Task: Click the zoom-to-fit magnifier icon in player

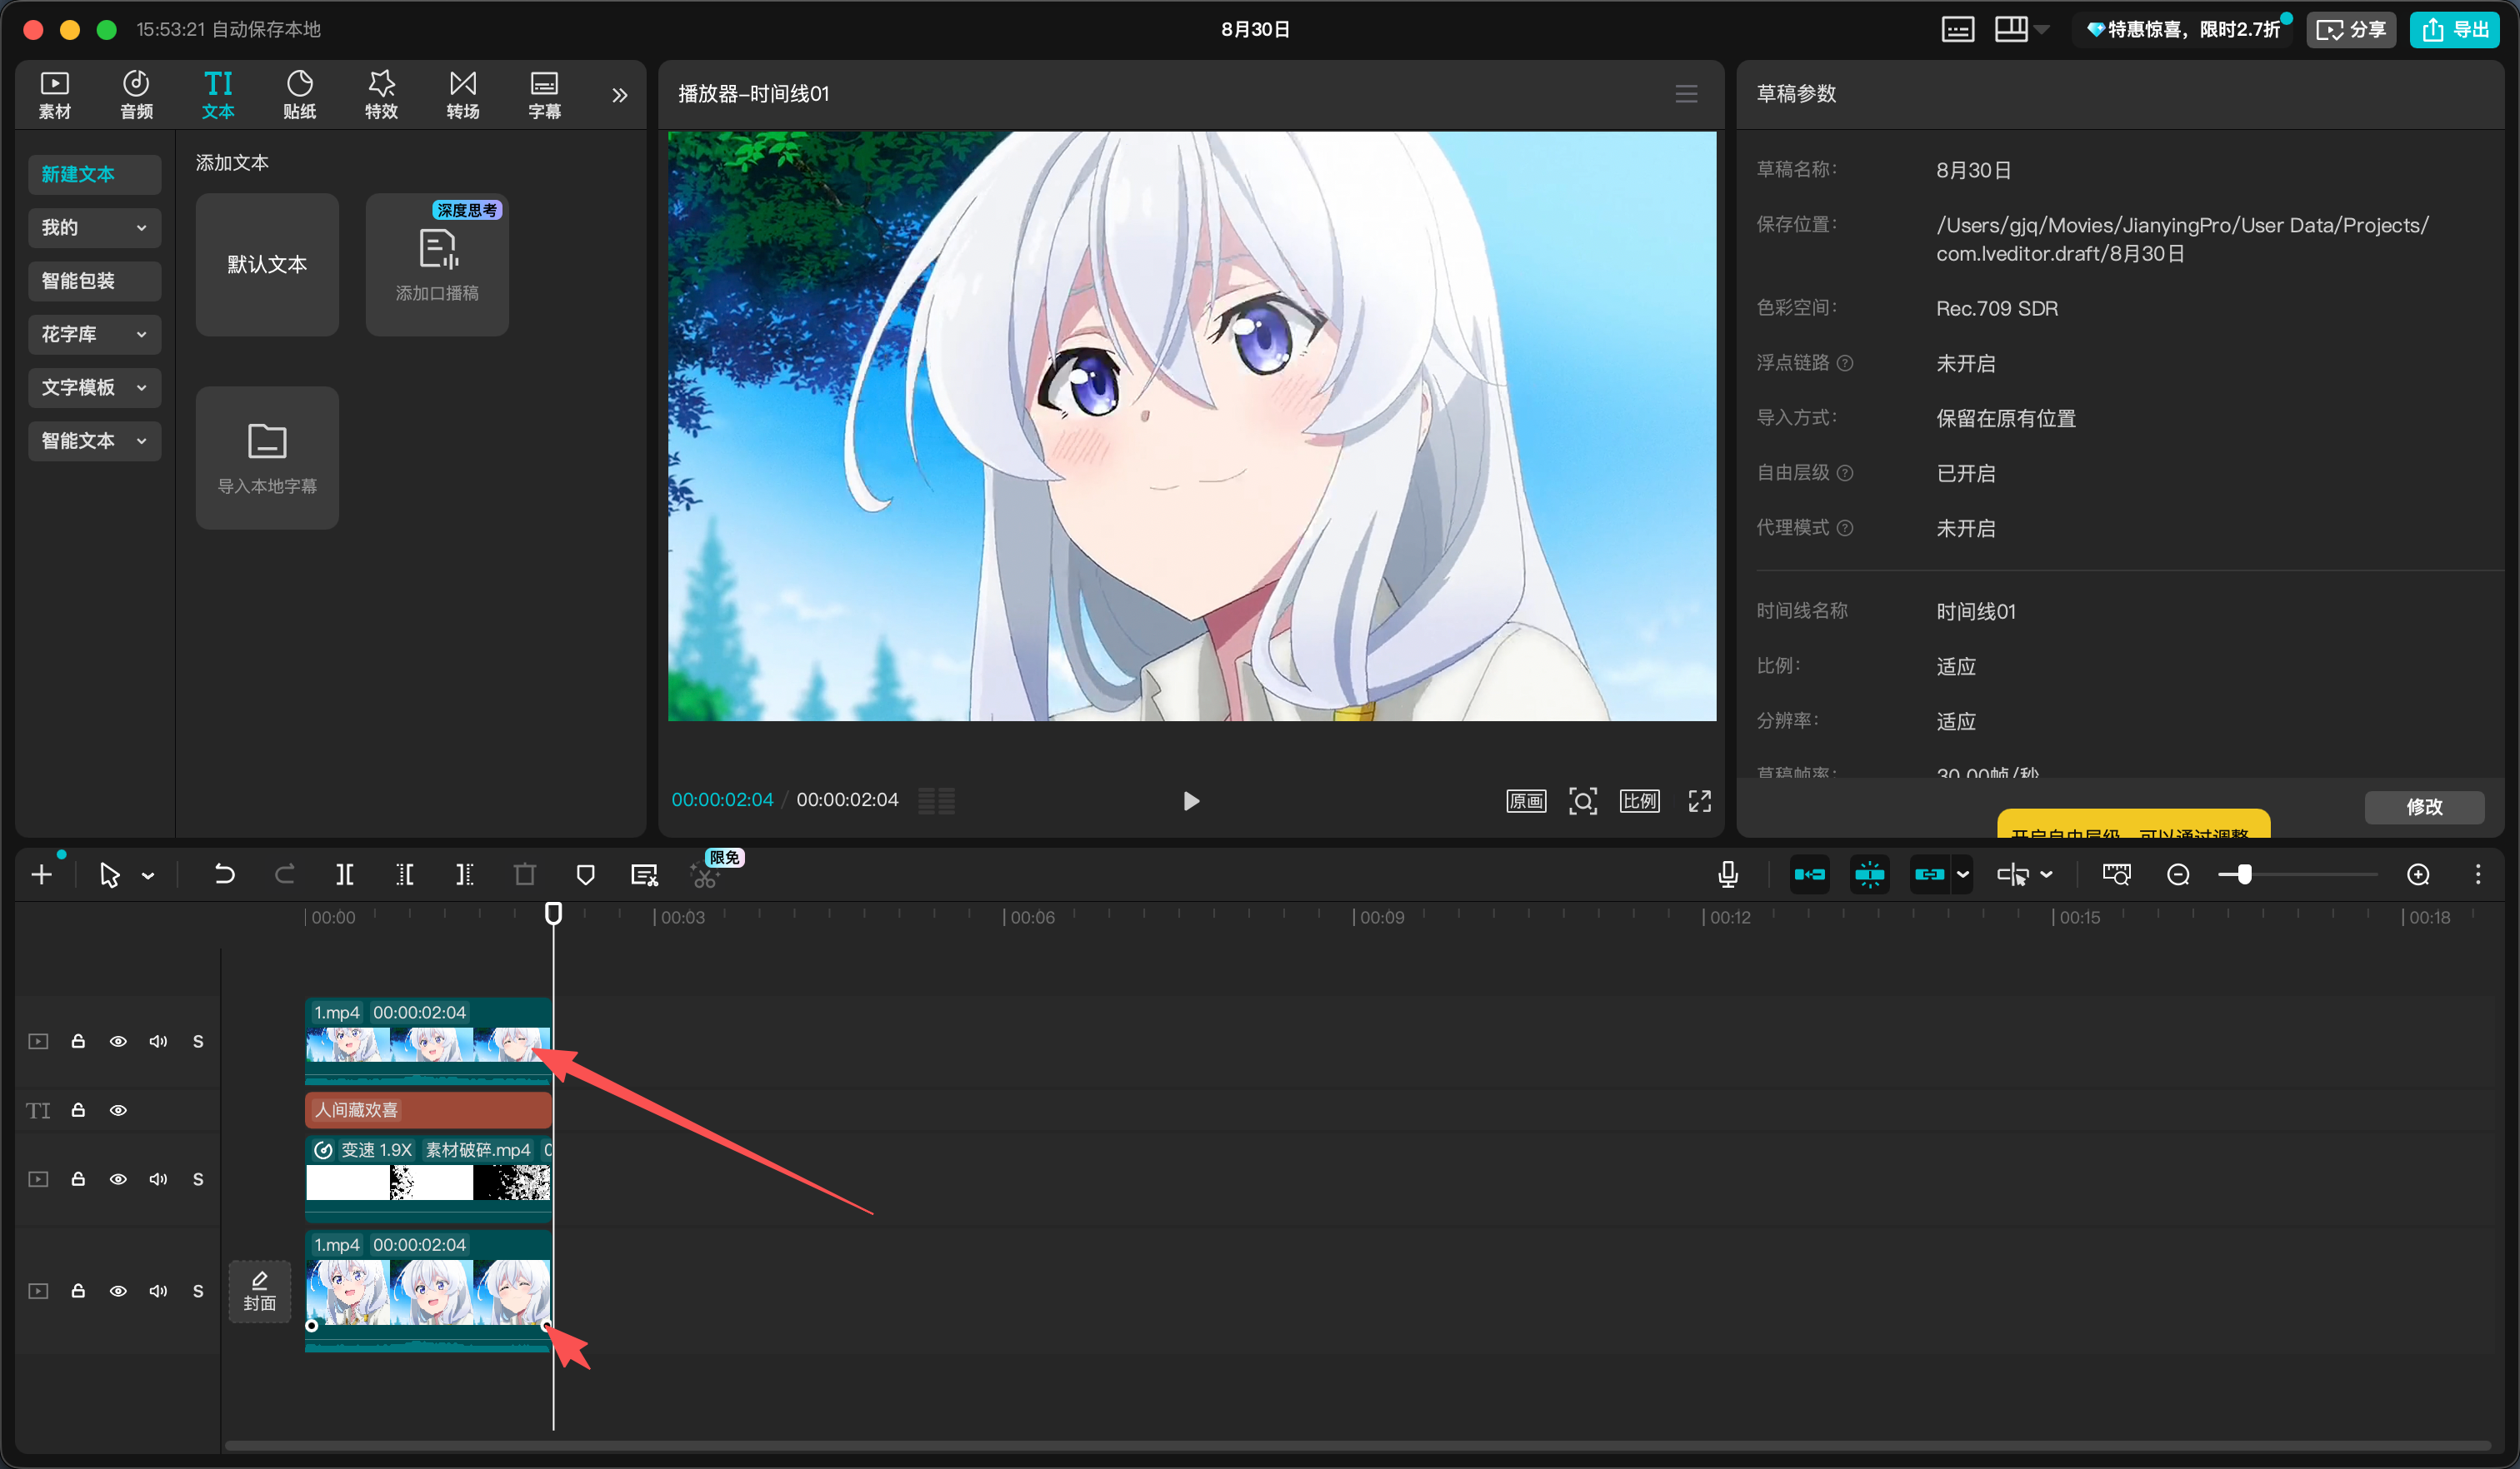Action: coord(1583,800)
